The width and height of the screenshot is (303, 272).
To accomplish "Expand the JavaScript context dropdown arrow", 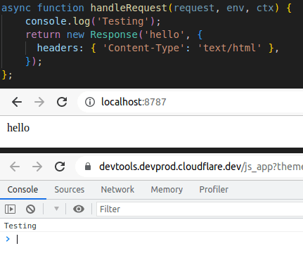I will click(56, 209).
